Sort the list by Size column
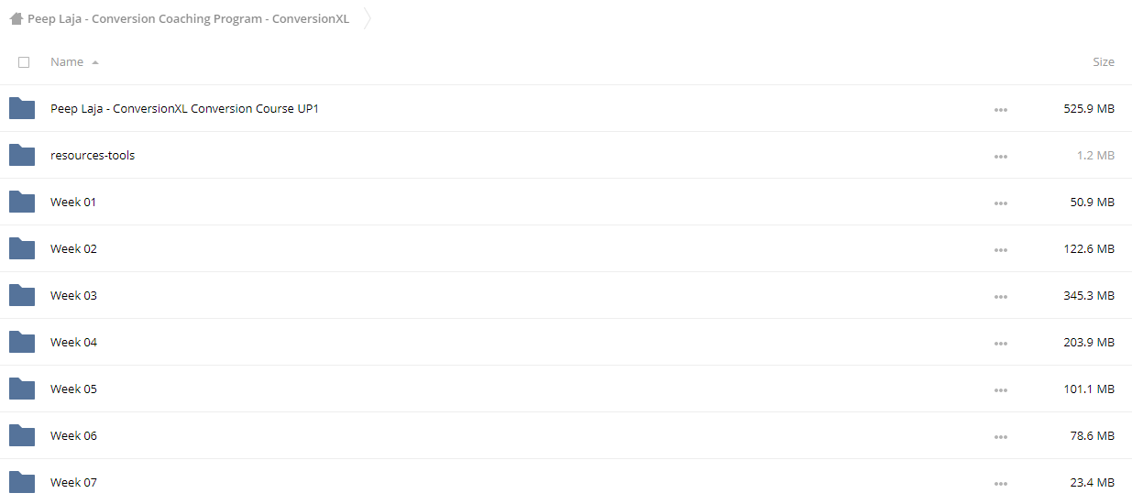Screen dimensions: 1132x504 coord(1104,61)
